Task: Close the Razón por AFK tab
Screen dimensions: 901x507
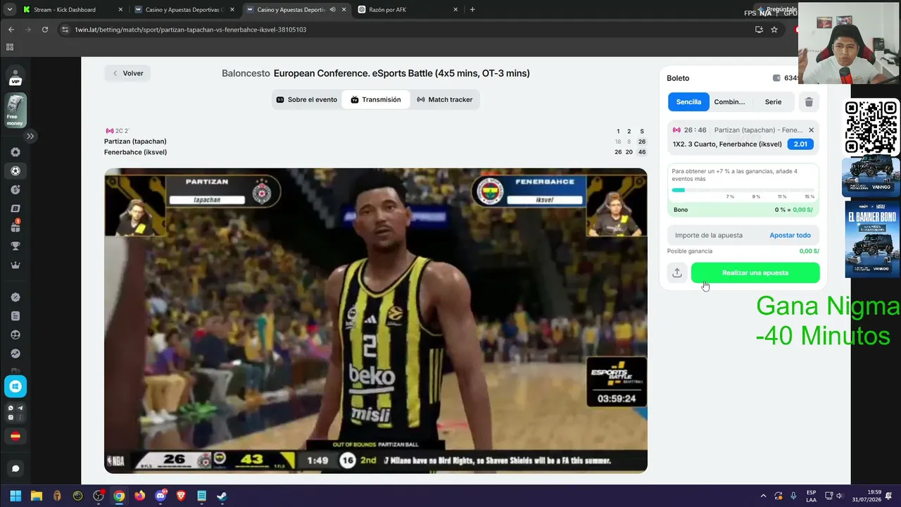Action: click(455, 10)
